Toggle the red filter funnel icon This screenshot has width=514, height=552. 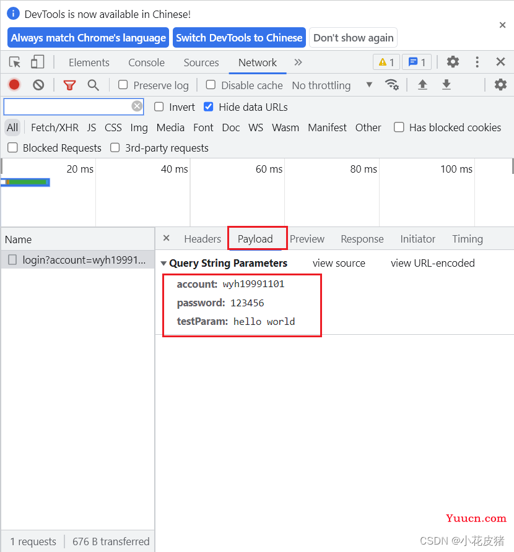(x=69, y=85)
